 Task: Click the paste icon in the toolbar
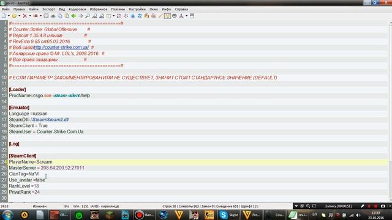pos(67,16)
